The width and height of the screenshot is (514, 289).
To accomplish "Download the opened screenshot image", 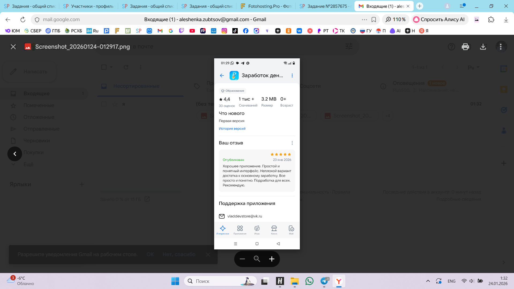I will (x=483, y=47).
